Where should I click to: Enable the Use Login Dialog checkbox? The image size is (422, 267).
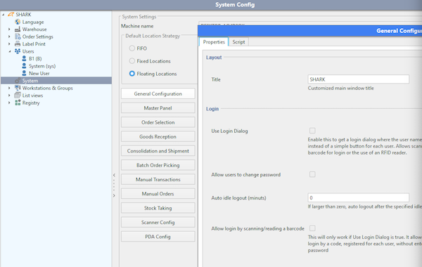click(x=312, y=131)
